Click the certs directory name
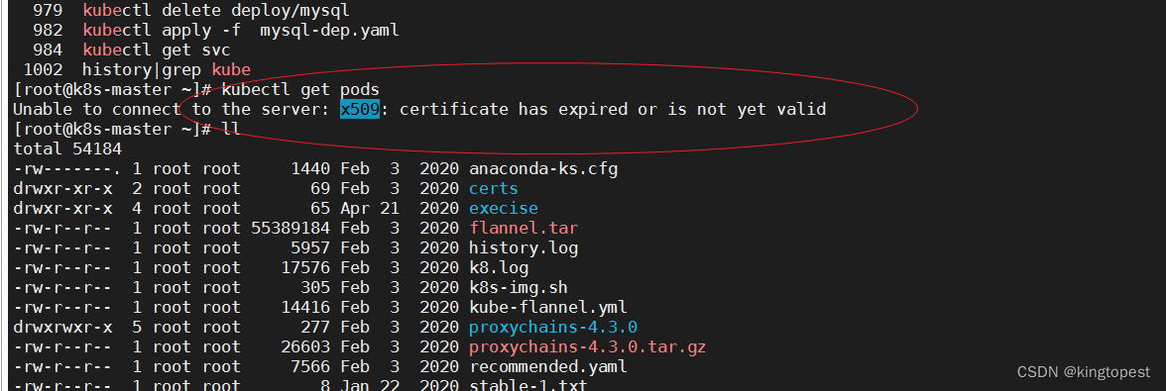Viewport: 1166px width, 391px height. [494, 188]
